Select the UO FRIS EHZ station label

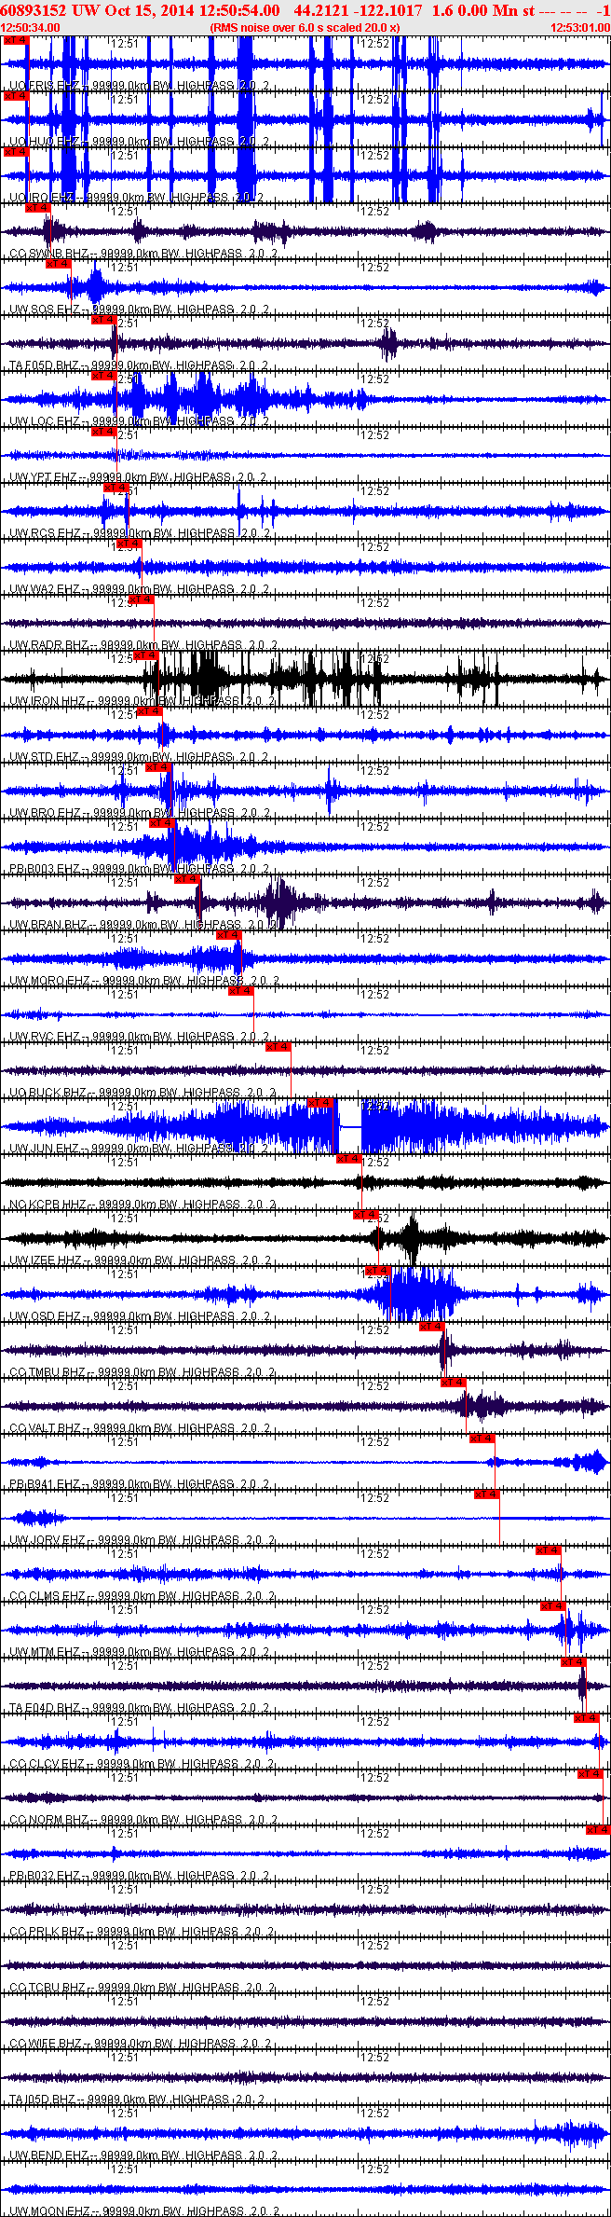coord(140,86)
